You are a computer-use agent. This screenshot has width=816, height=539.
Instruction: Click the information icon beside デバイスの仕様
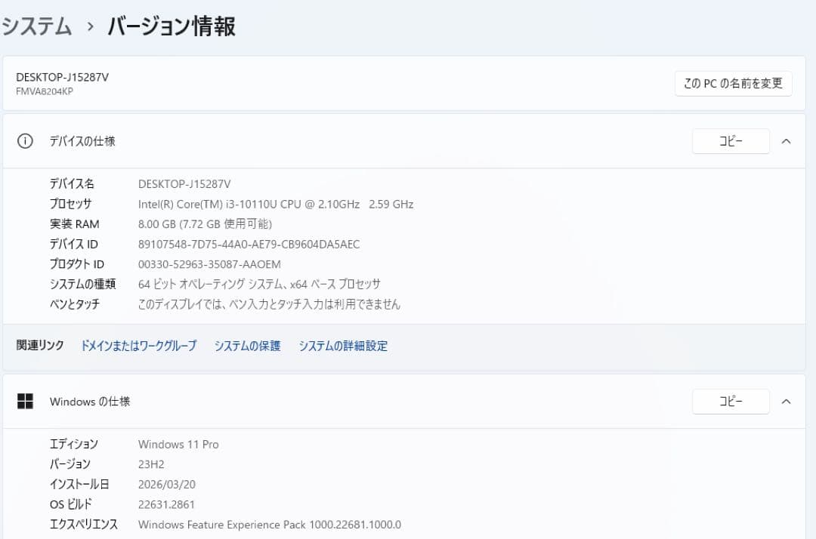[25, 141]
